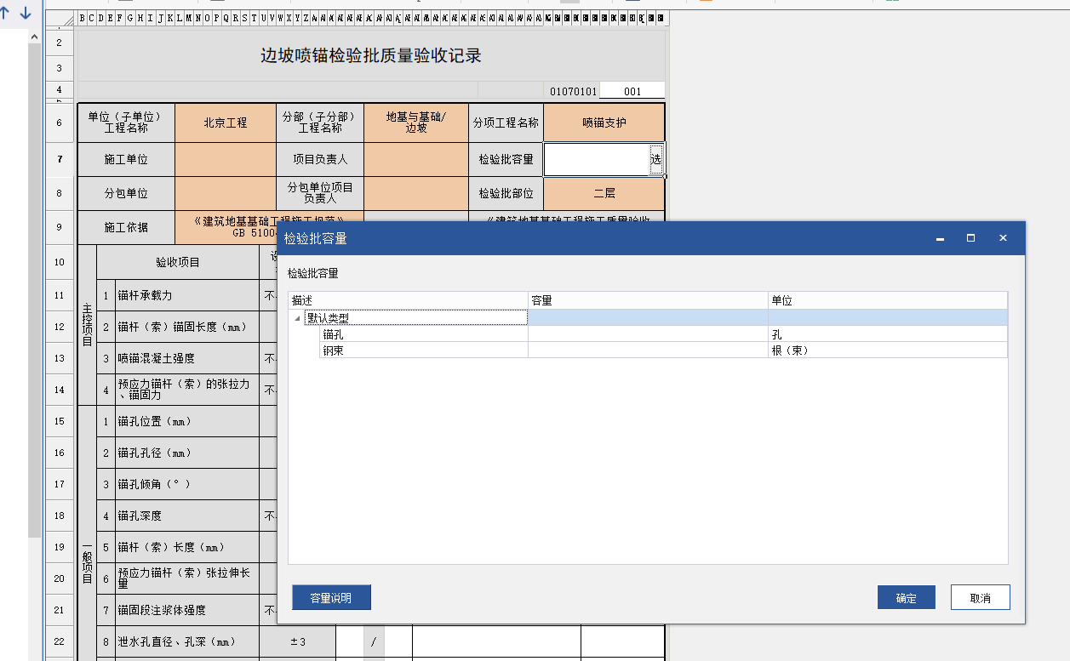Click the up arrow navigation icon
1070x661 pixels.
pyautogui.click(x=5, y=13)
